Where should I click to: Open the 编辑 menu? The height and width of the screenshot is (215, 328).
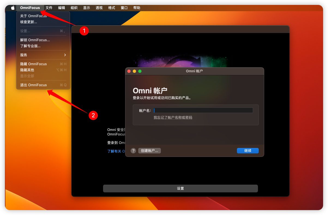coord(61,8)
